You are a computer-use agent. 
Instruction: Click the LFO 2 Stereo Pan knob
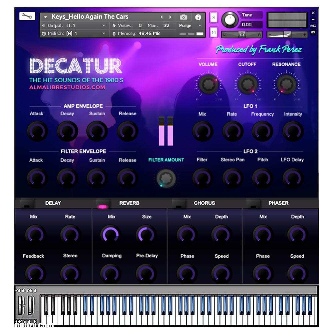coord(232,178)
